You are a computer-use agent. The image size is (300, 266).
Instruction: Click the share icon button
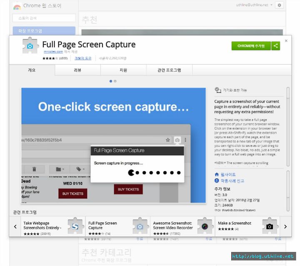coord(275,46)
